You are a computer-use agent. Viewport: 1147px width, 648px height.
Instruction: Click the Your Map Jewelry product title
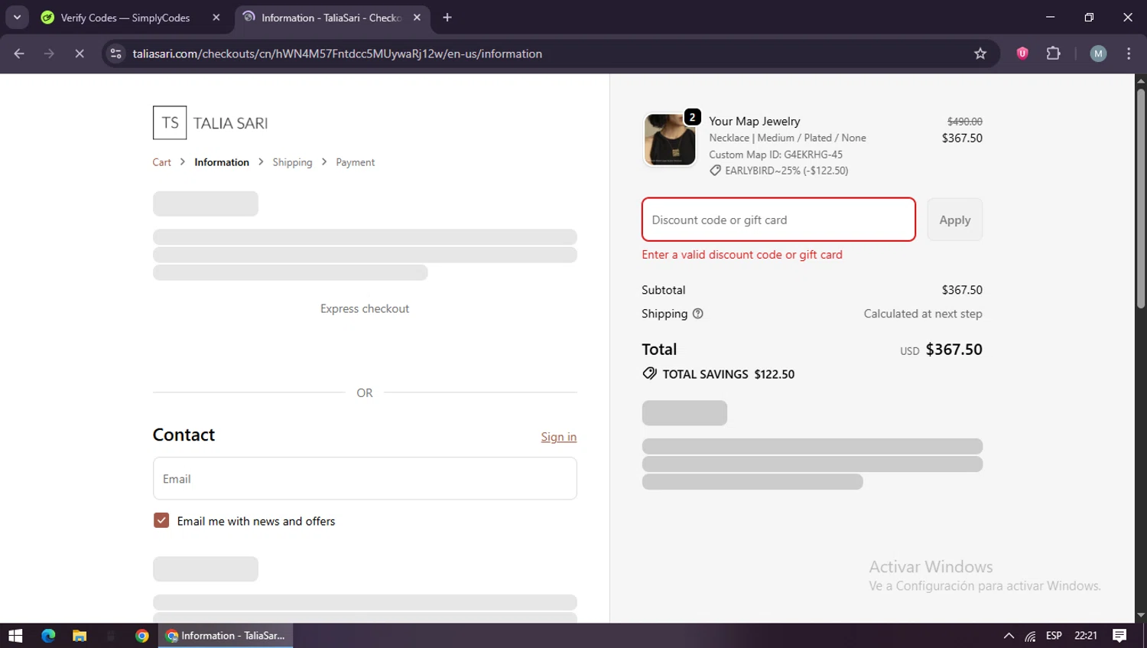tap(755, 121)
